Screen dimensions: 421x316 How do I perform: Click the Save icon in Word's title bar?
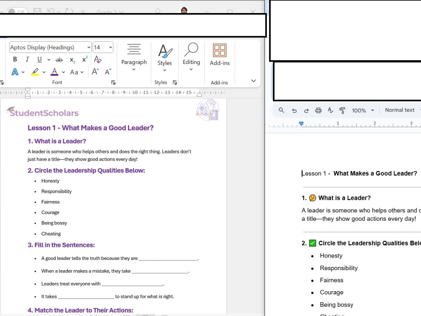[x=37, y=11]
